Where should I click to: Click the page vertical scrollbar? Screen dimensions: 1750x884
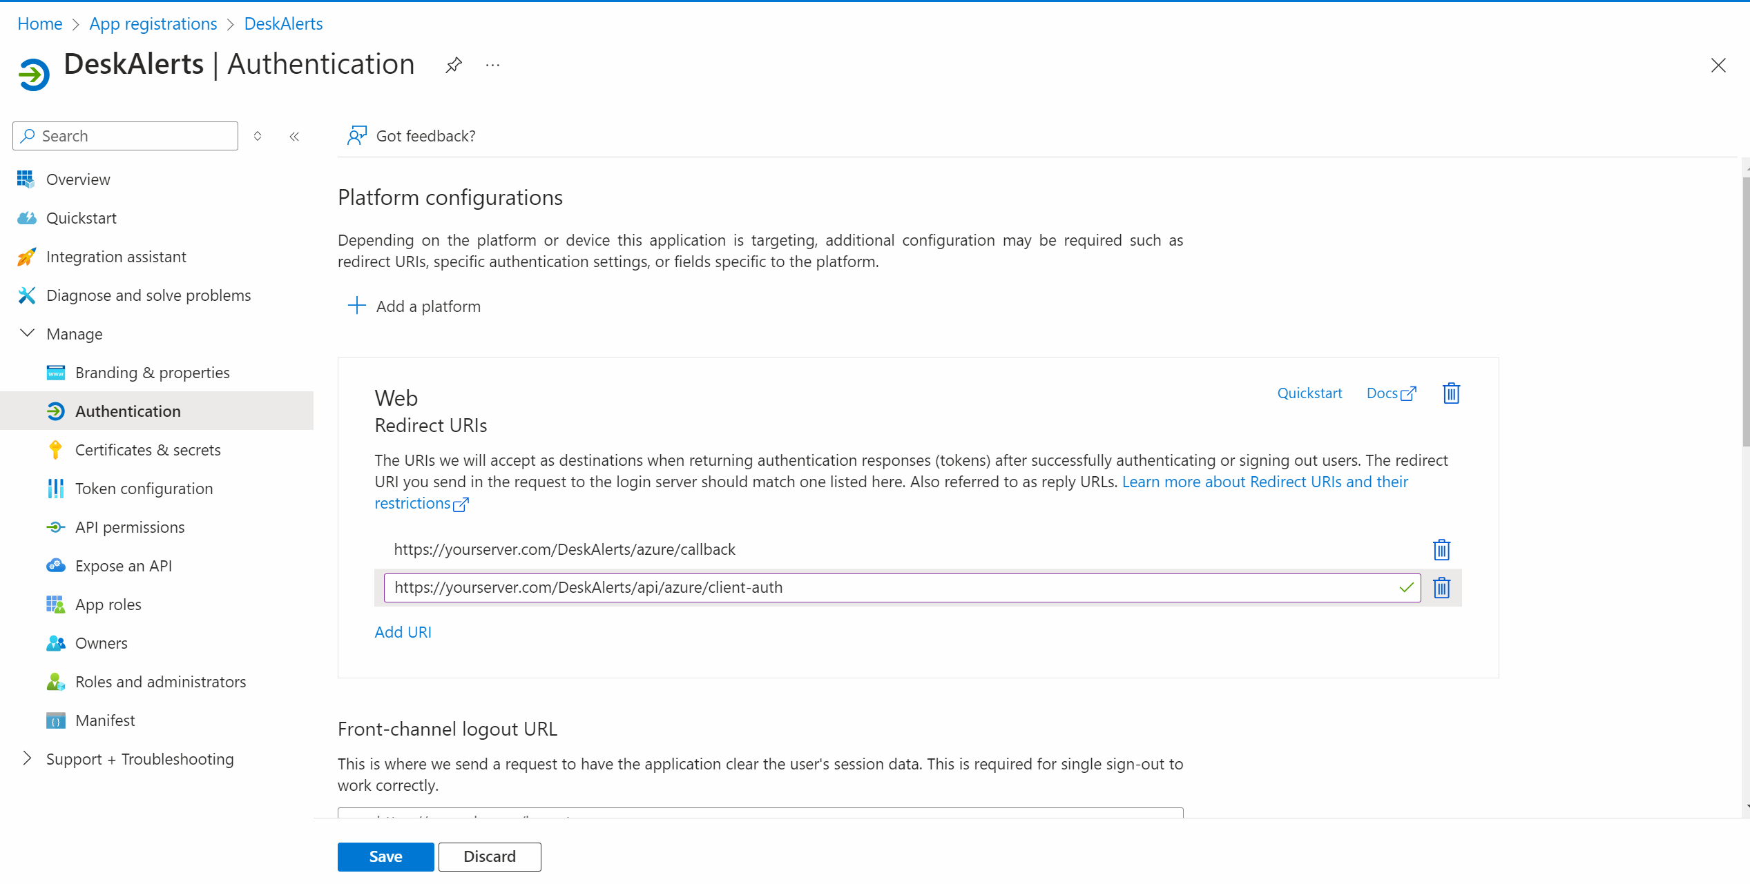pyautogui.click(x=1745, y=311)
